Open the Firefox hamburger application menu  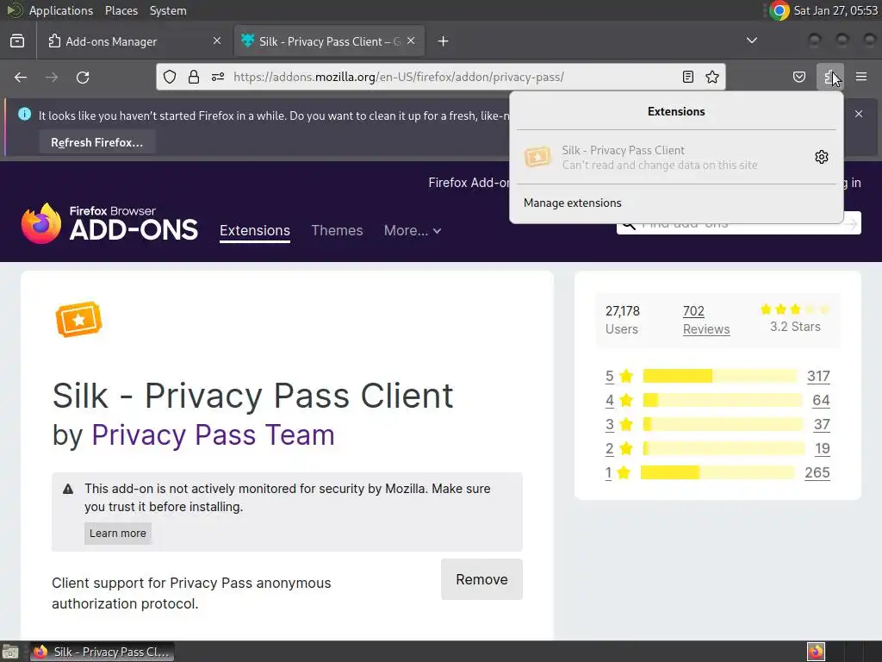coord(861,77)
